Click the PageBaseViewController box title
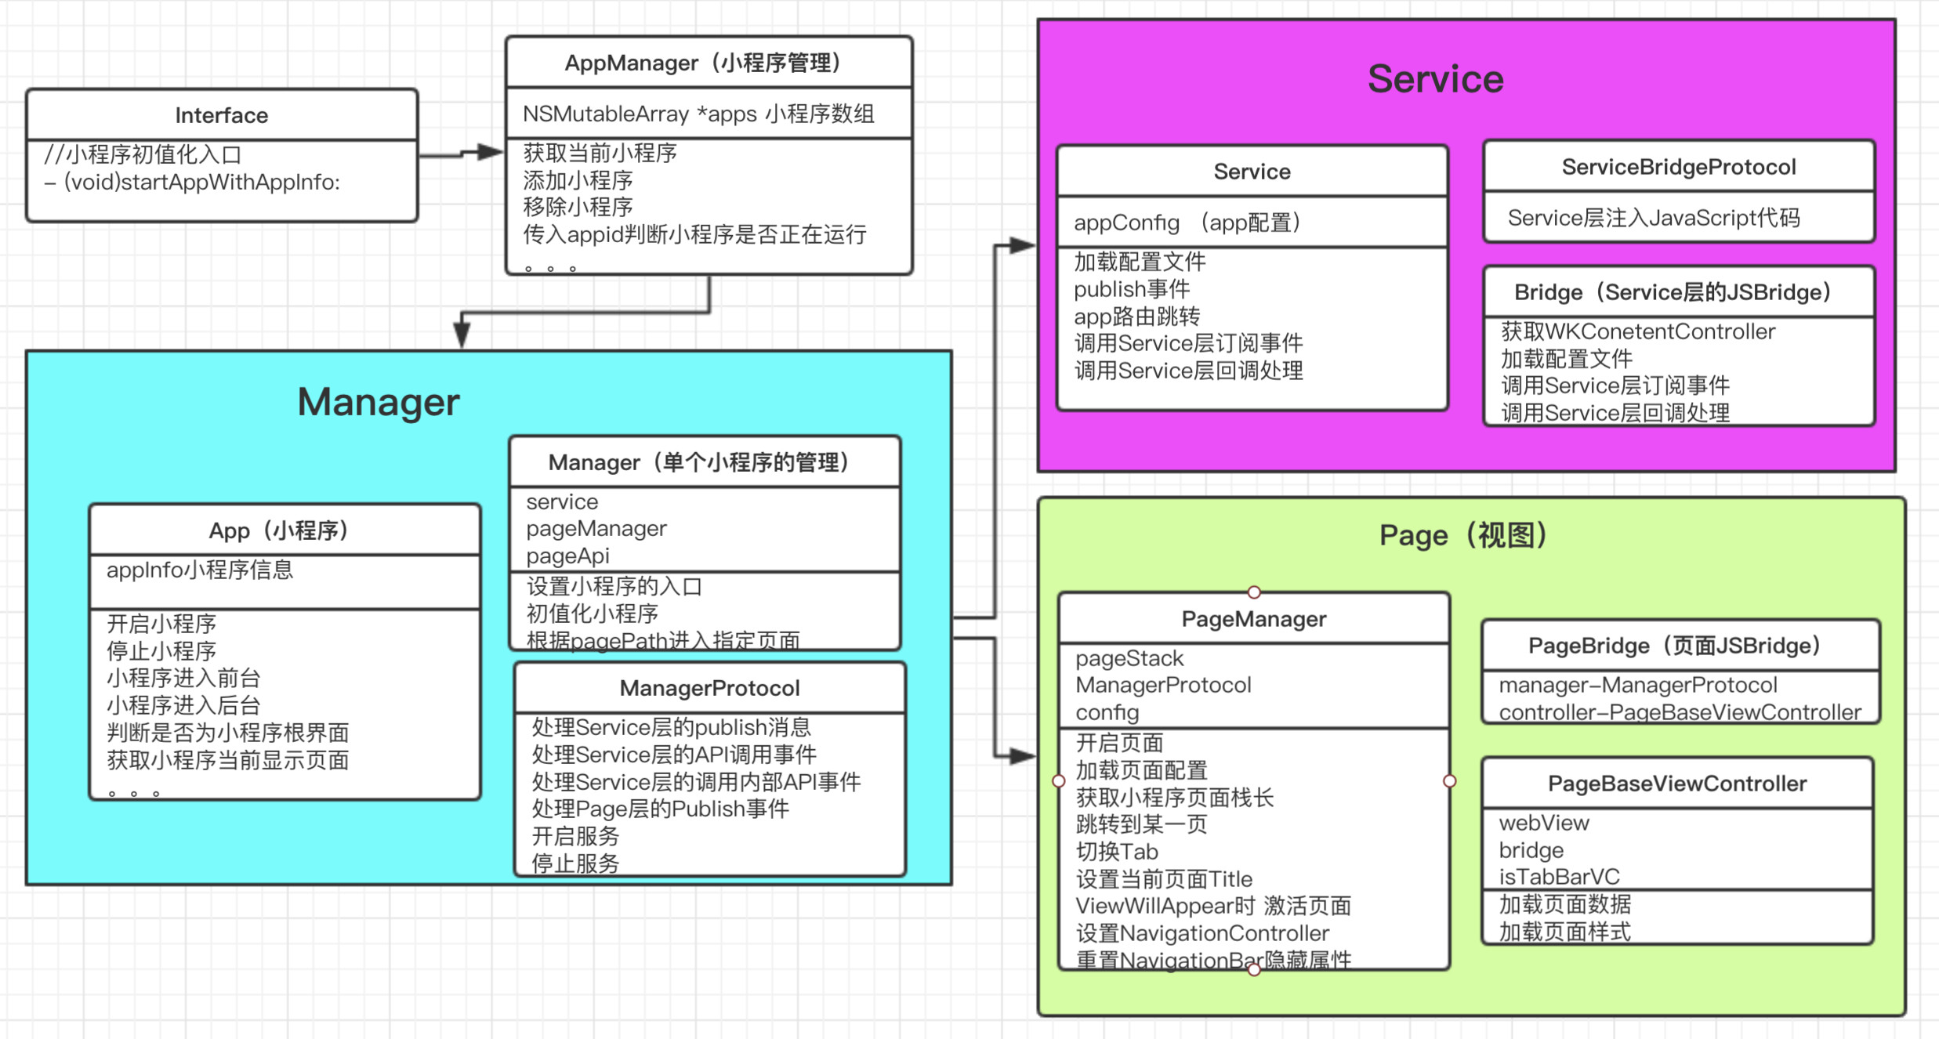The width and height of the screenshot is (1939, 1039). [x=1677, y=784]
